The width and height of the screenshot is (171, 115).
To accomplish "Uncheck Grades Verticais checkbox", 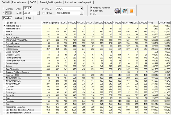I will (91, 8).
